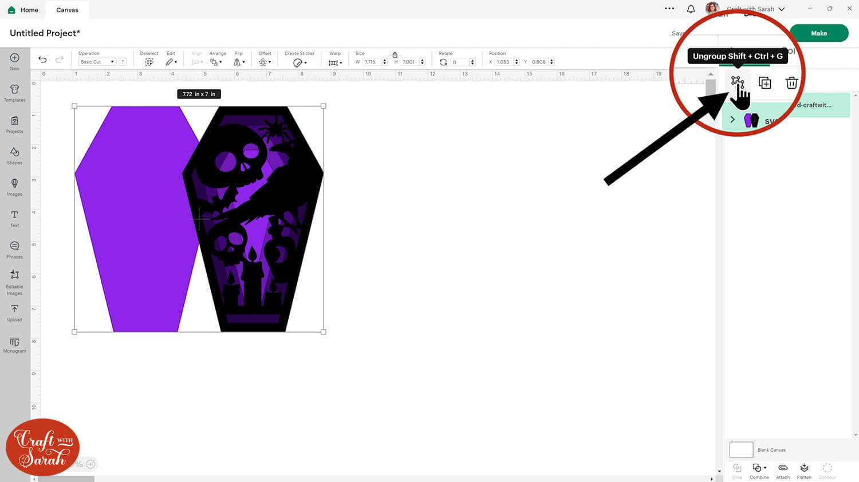The height and width of the screenshot is (482, 859).
Task: Click the width stepper arrows
Action: [384, 62]
